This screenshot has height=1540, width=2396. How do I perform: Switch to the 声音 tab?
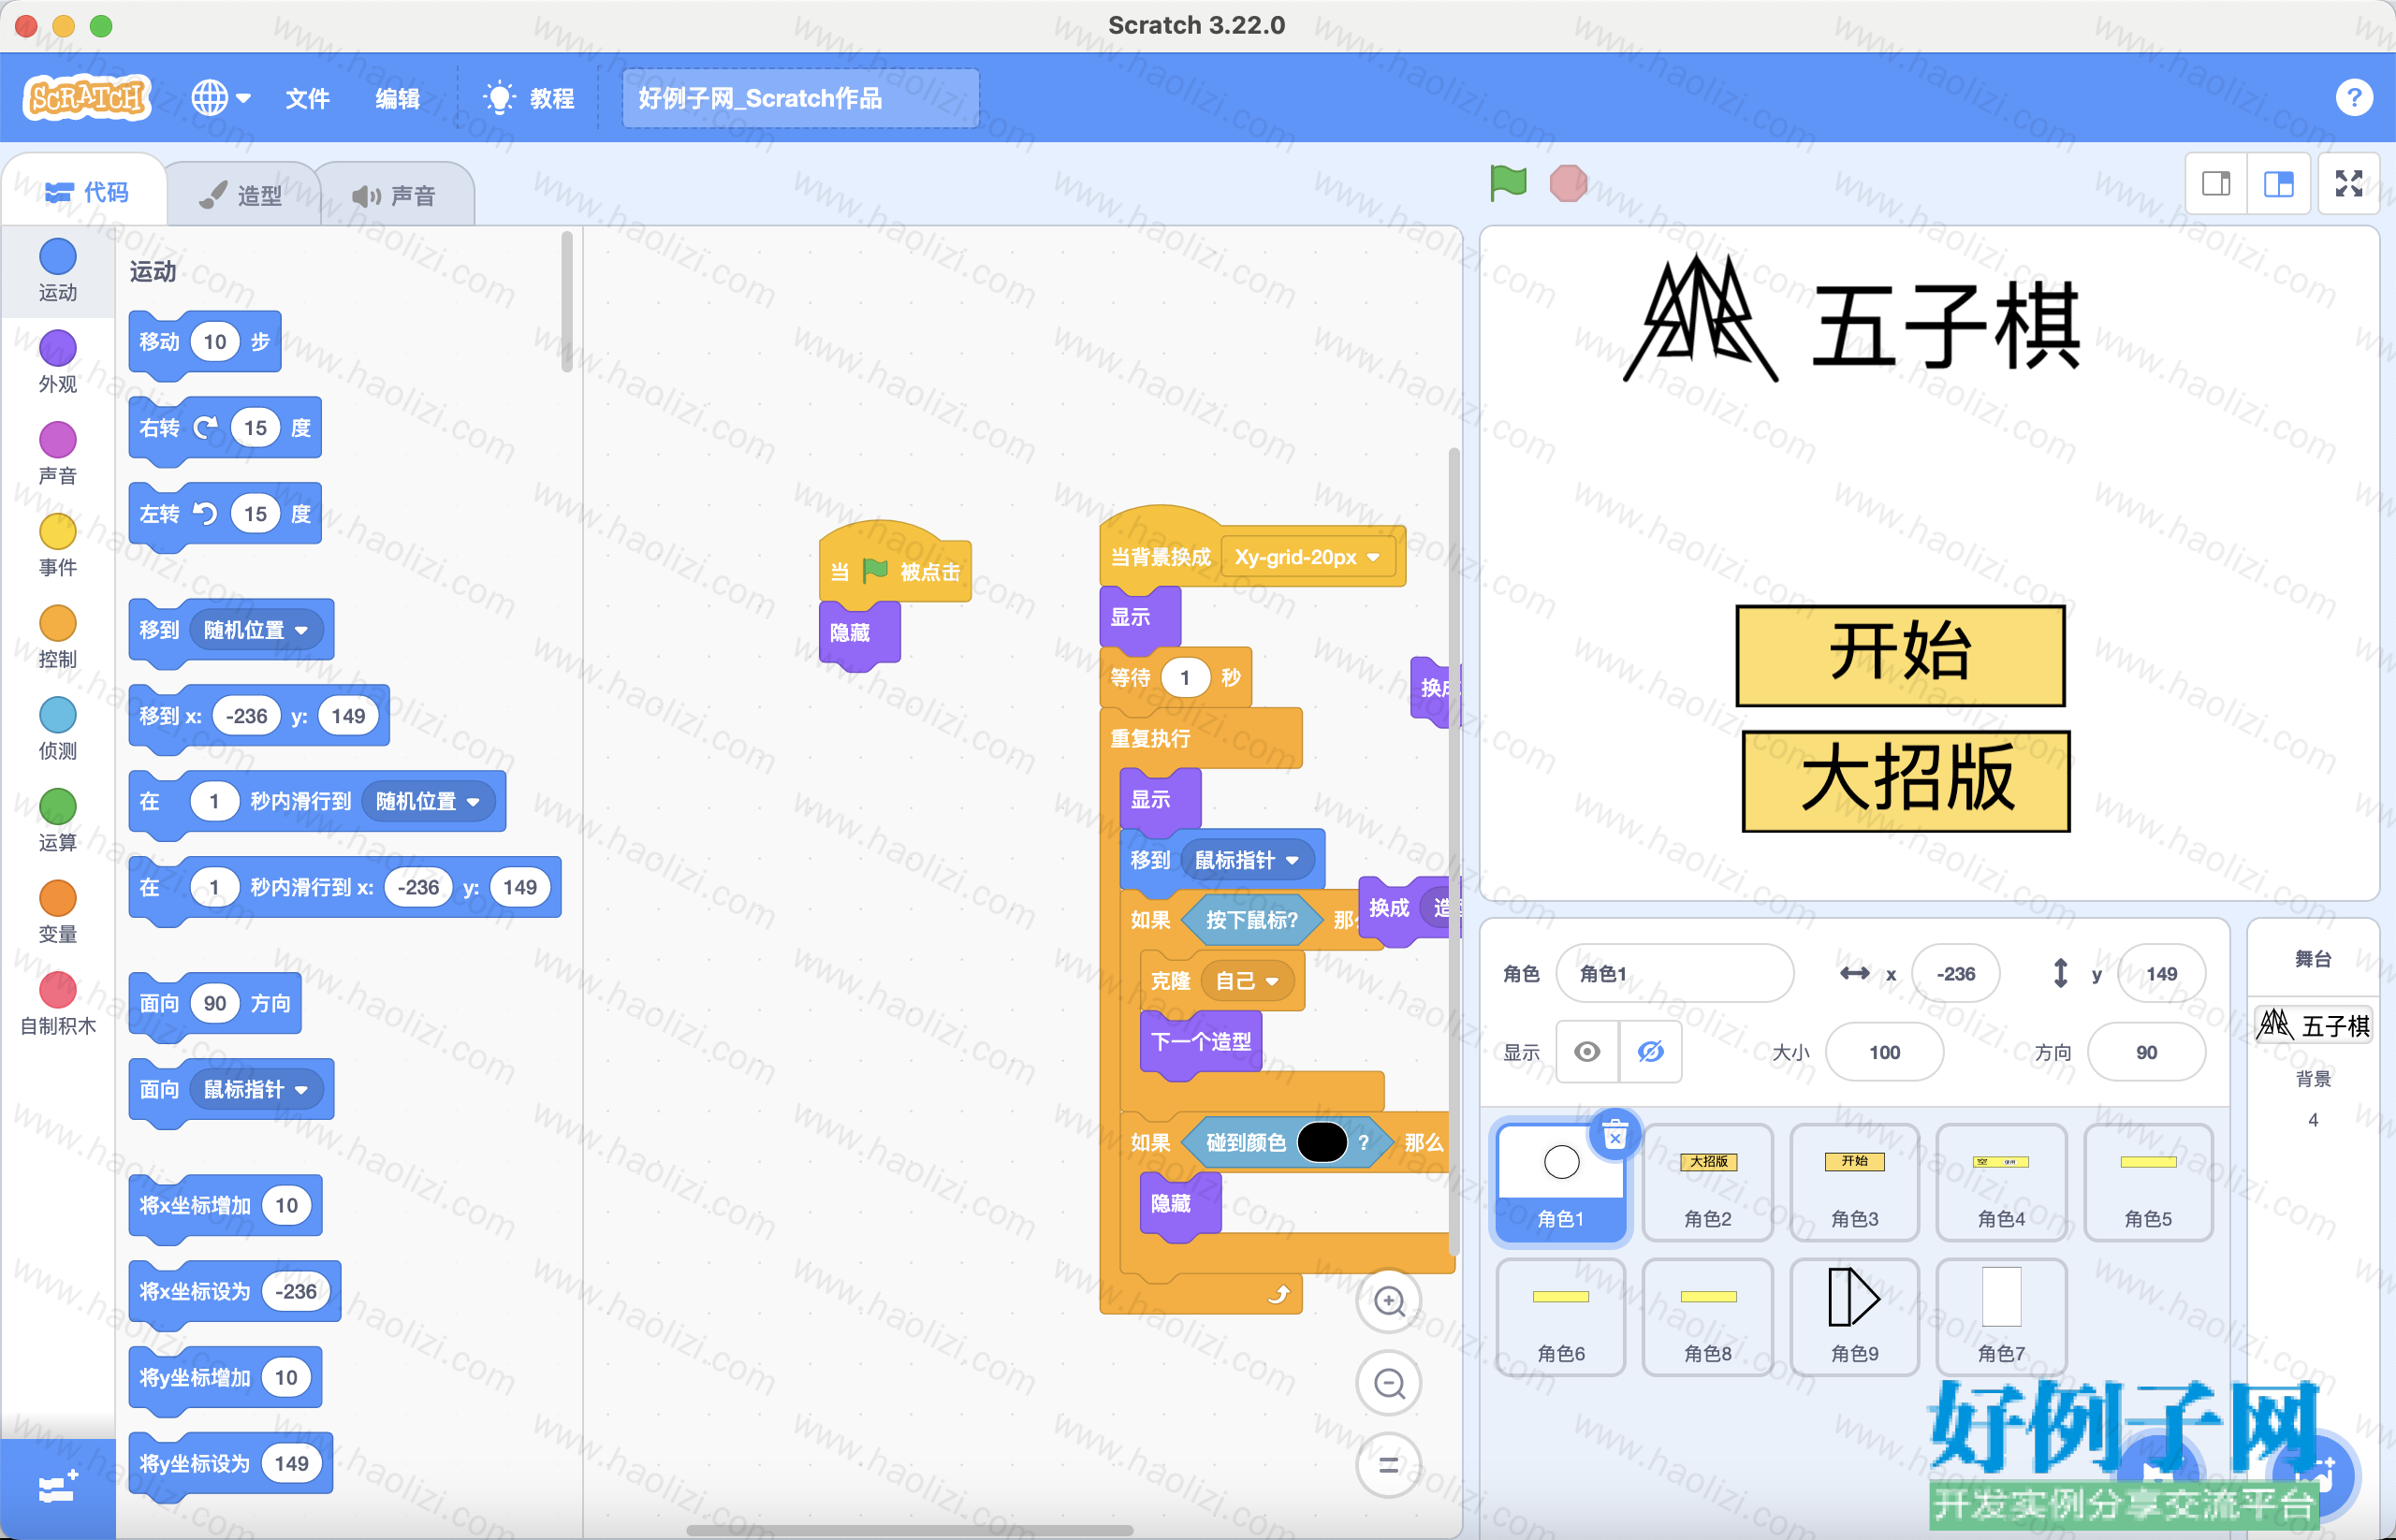[394, 195]
